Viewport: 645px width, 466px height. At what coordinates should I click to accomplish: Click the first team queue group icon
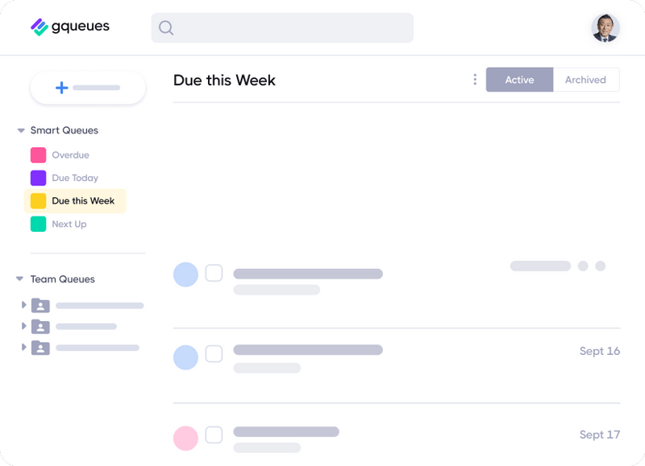point(39,305)
